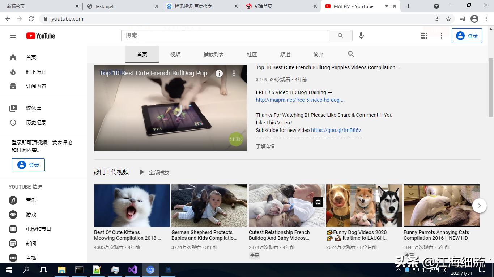Open voice search with the microphone icon
This screenshot has width=494, height=277.
click(x=361, y=35)
